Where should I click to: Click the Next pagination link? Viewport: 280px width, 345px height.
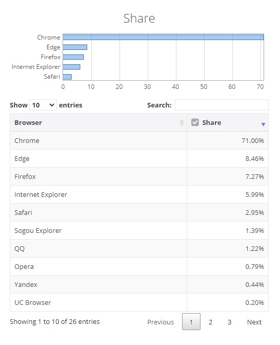[x=254, y=322]
